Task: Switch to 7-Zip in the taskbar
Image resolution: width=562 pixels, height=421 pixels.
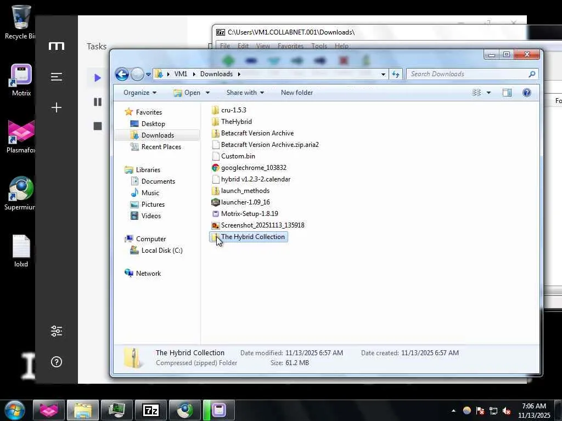Action: click(150, 410)
